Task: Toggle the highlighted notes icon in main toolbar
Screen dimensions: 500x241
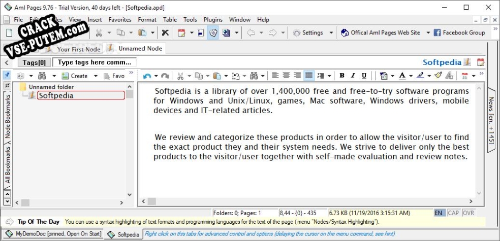Action: click(x=213, y=33)
